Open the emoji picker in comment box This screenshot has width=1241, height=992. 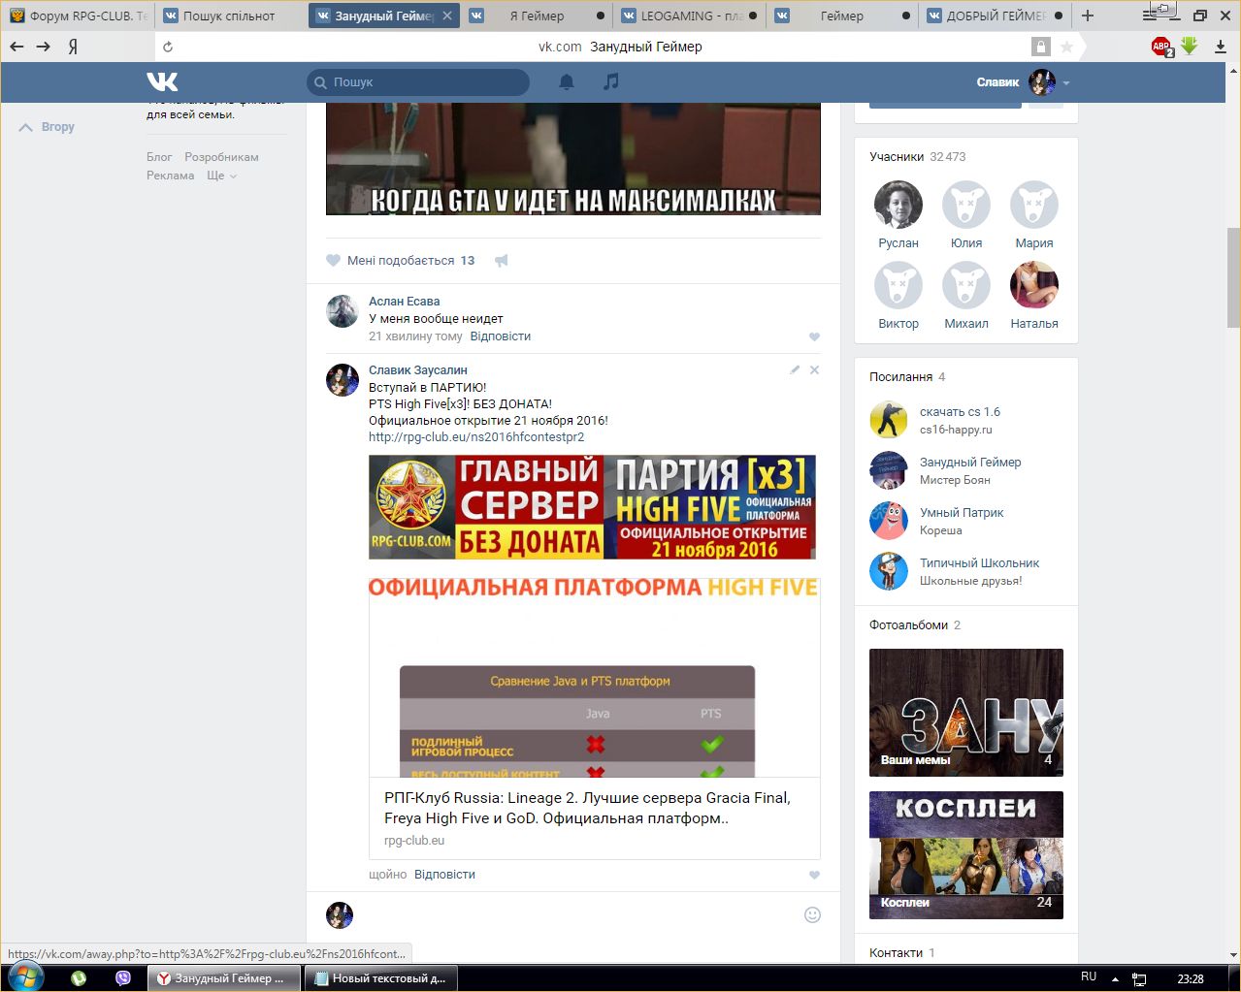813,914
